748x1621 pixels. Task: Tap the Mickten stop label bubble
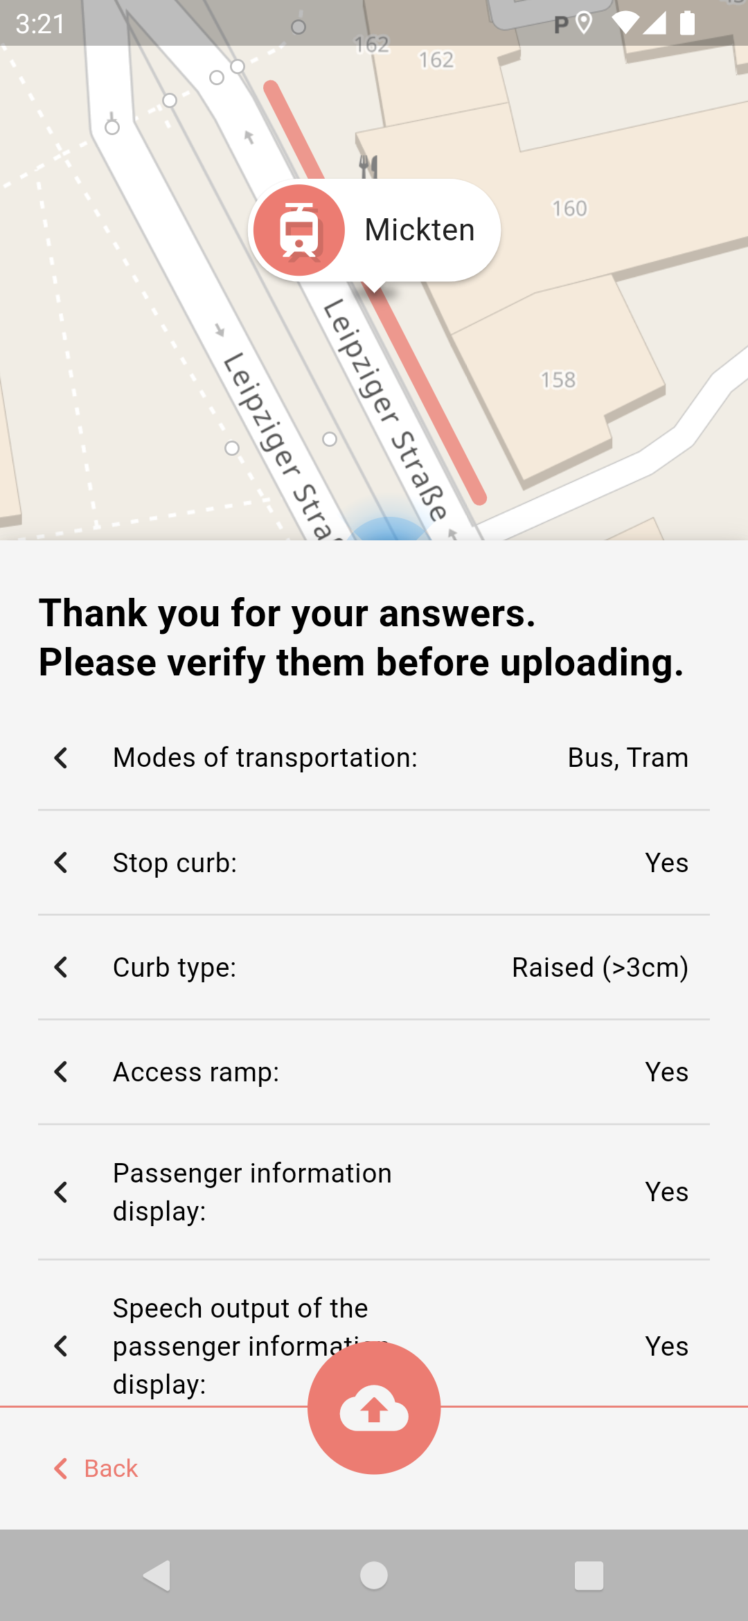(419, 230)
